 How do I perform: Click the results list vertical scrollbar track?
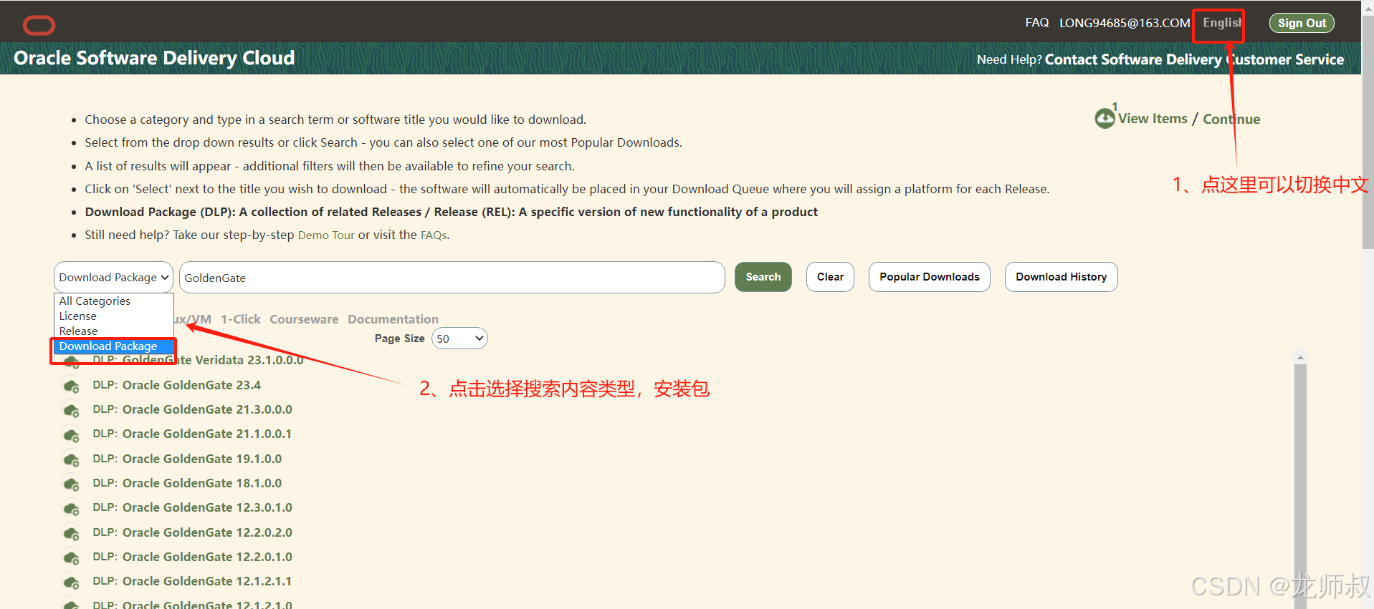(1300, 487)
